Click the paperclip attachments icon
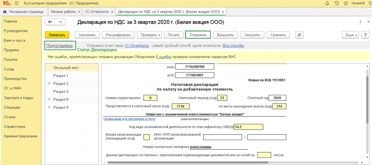The image size is (372, 165). pos(300,35)
